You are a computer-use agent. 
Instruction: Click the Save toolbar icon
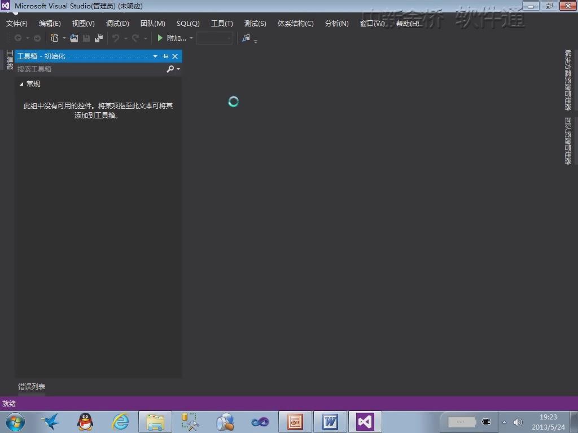[86, 38]
